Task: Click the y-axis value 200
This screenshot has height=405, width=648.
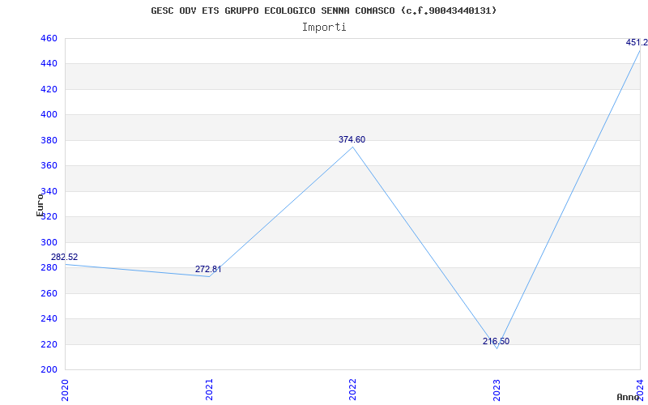Action: [49, 369]
